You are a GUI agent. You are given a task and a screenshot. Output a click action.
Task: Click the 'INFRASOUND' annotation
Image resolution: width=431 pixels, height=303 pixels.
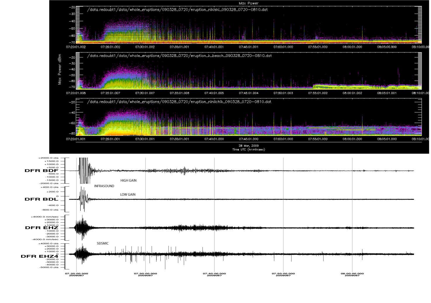[104, 186]
